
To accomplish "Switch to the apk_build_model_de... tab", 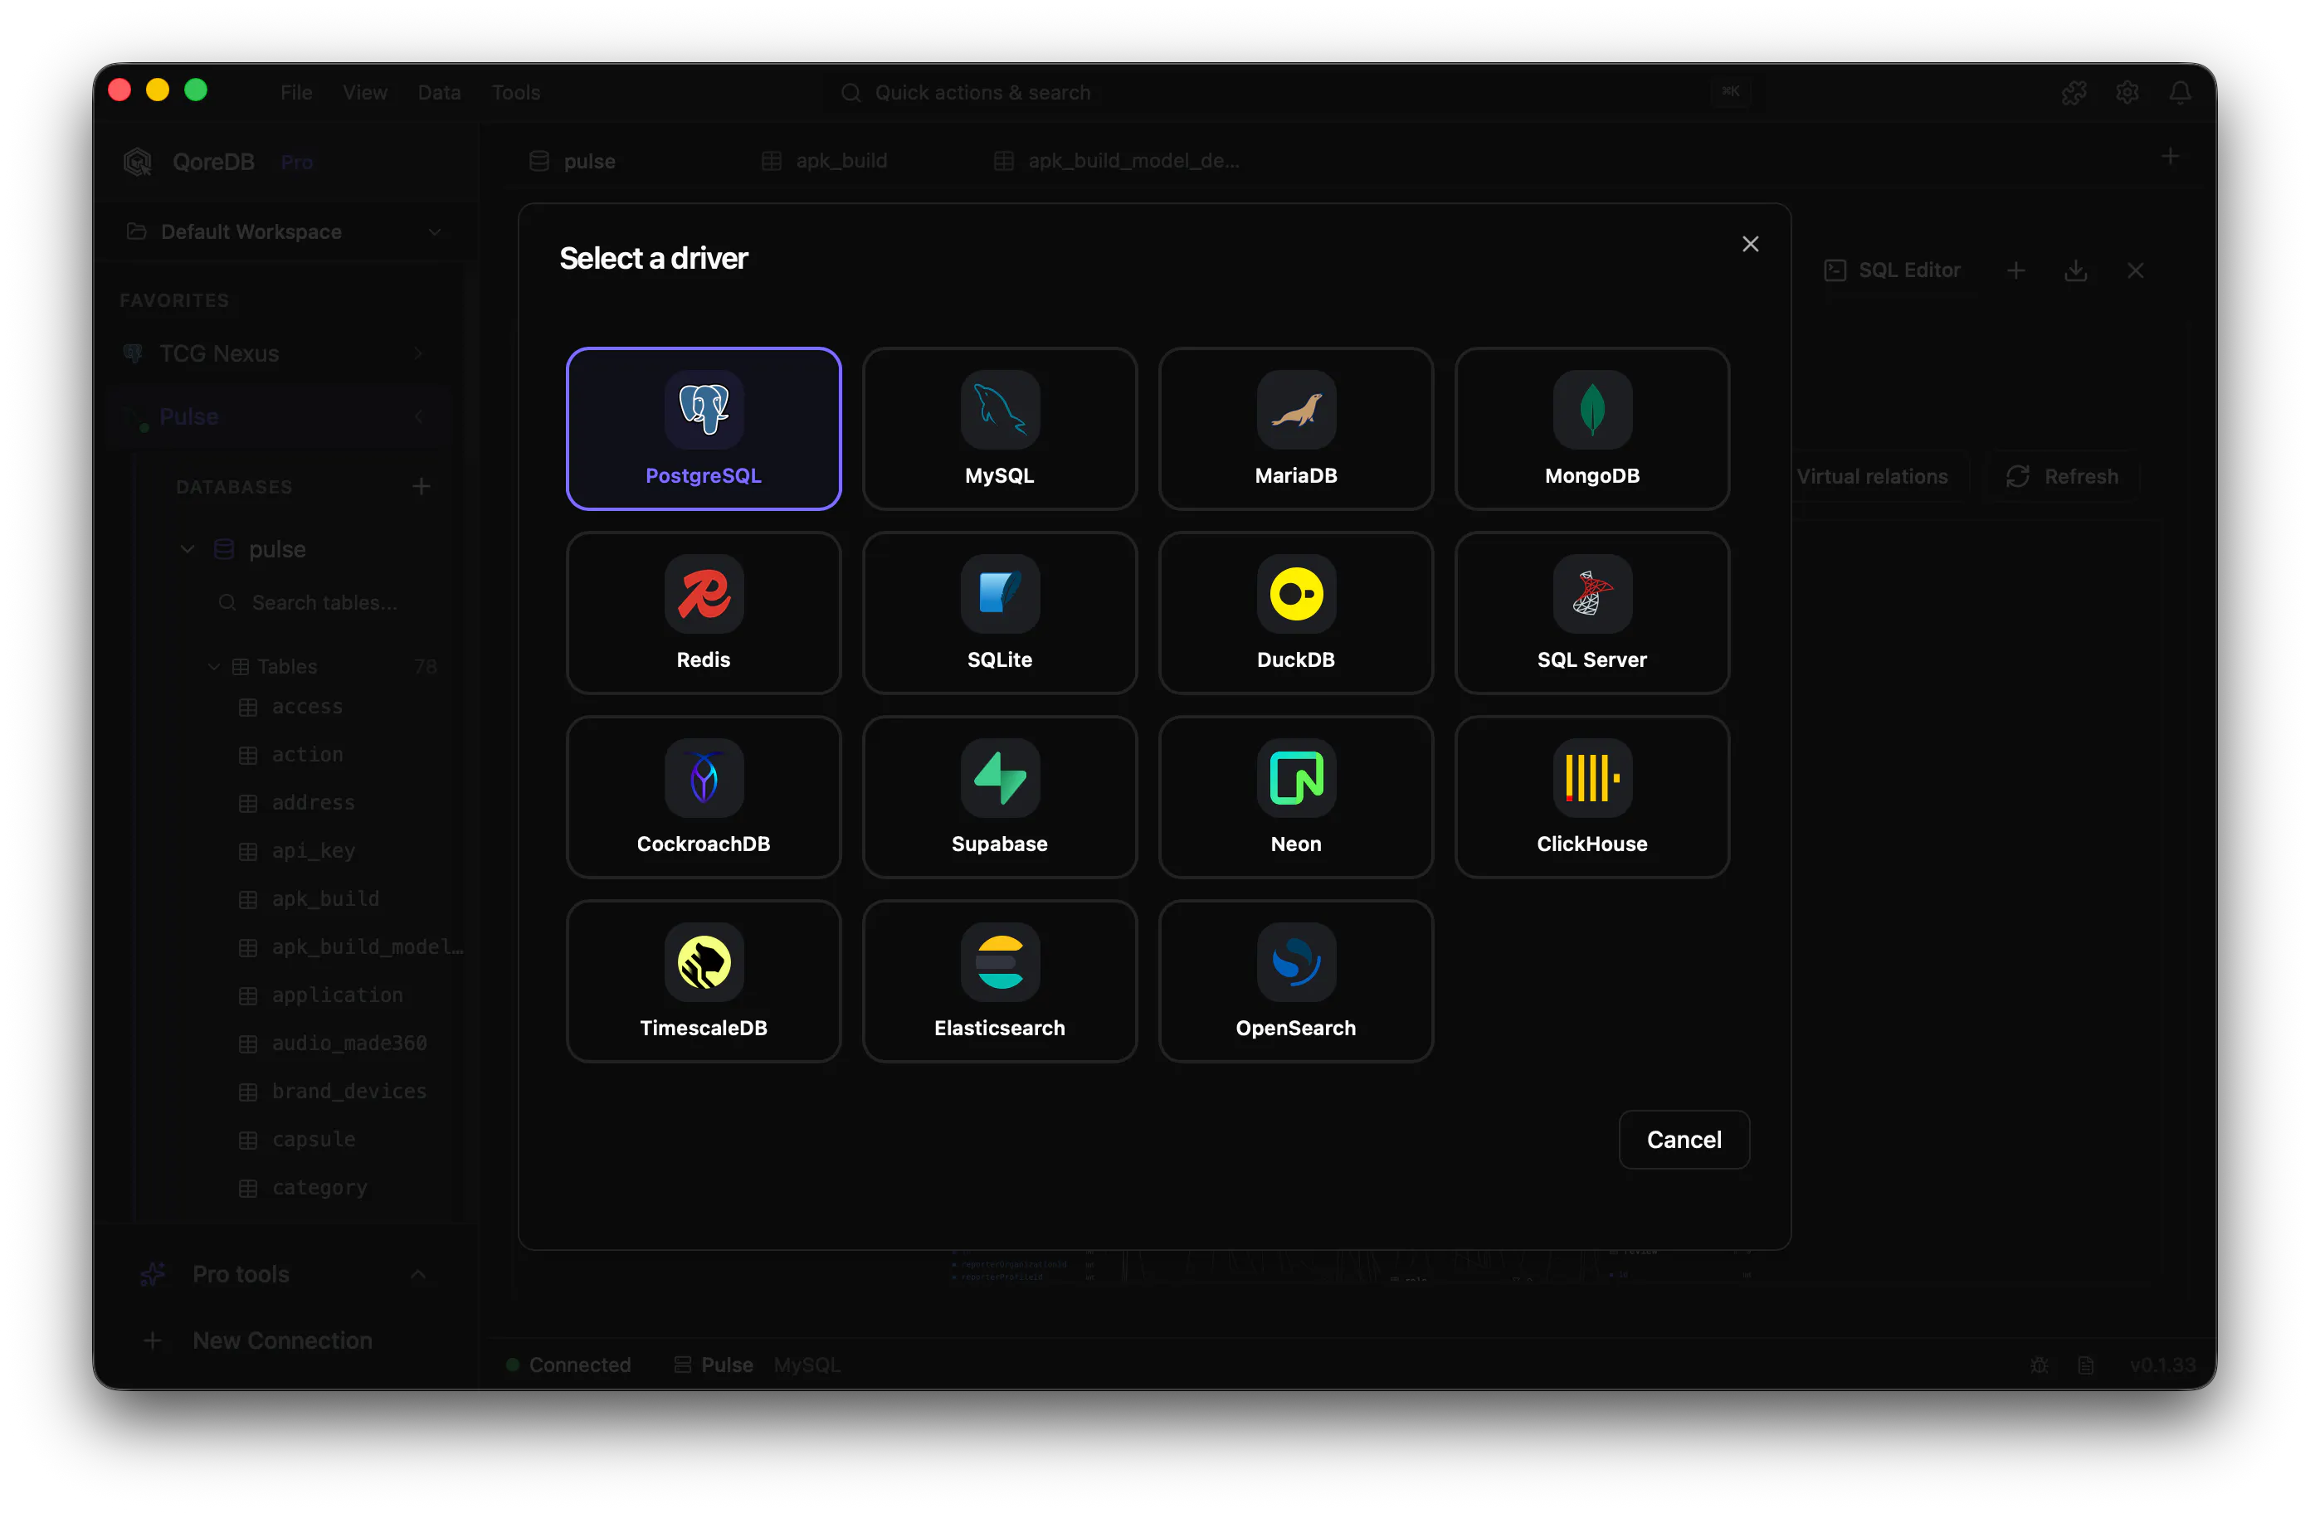I will pyautogui.click(x=1118, y=161).
